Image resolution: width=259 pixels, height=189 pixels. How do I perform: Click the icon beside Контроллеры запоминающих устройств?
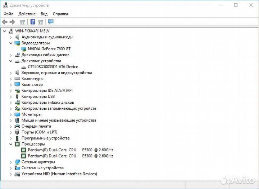(17, 108)
